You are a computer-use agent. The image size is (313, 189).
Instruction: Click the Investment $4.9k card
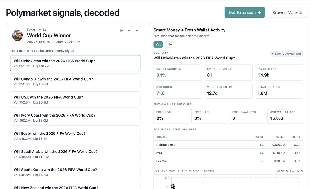279,72
